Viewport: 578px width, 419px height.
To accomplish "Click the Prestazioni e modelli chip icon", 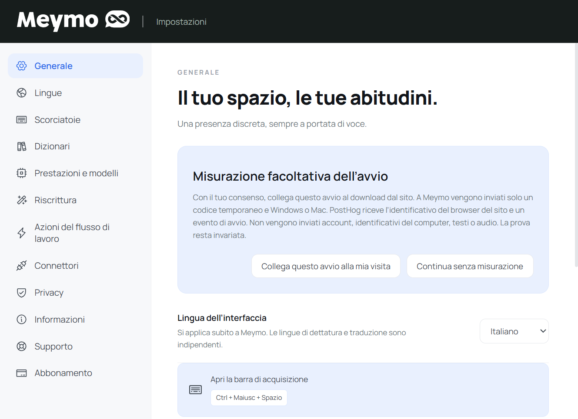I will [x=21, y=173].
